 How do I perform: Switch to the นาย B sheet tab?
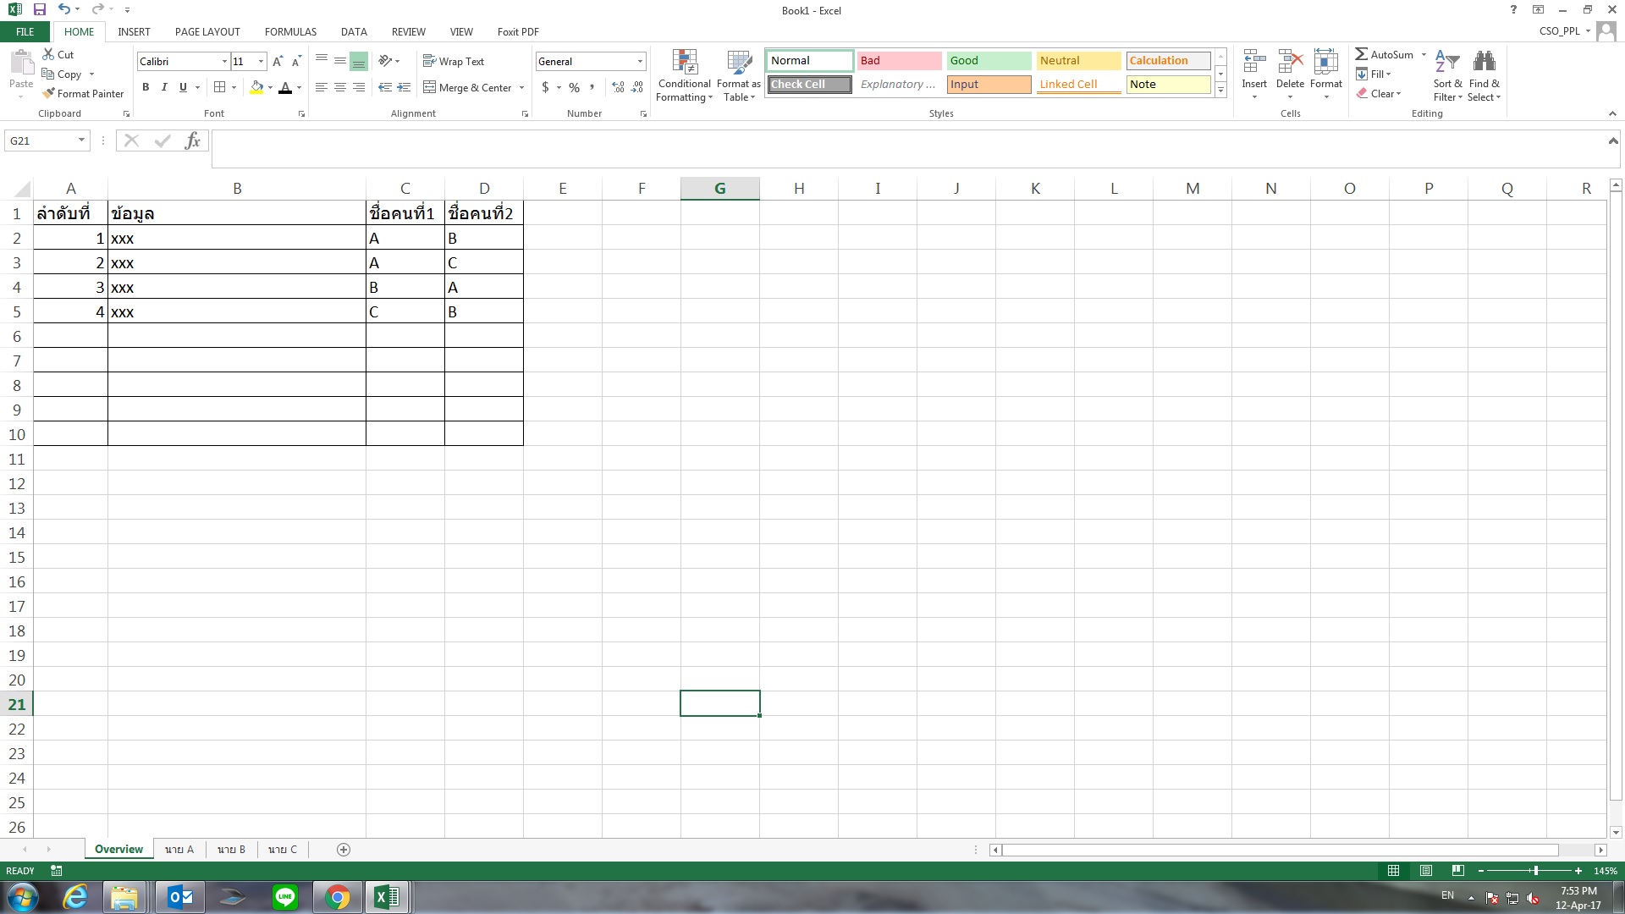click(231, 849)
